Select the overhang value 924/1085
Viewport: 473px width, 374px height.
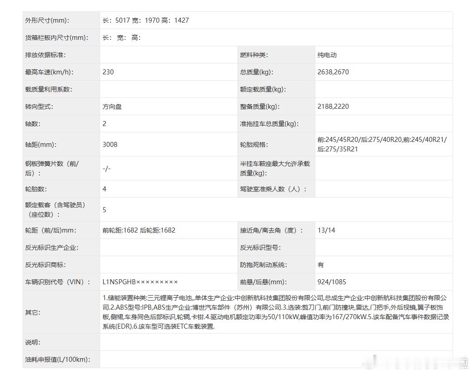(x=332, y=282)
